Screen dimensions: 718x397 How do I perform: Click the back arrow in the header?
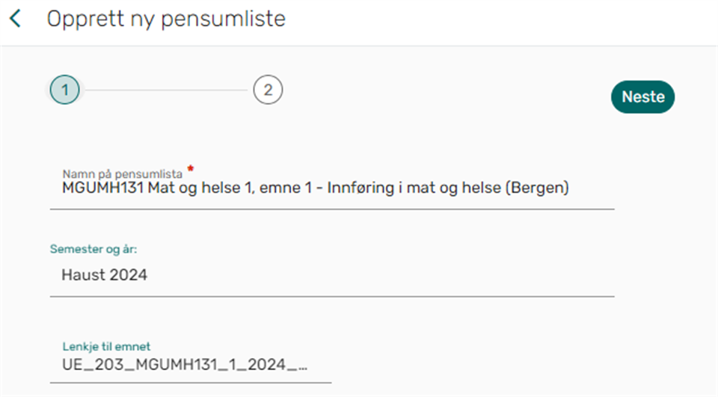point(15,19)
